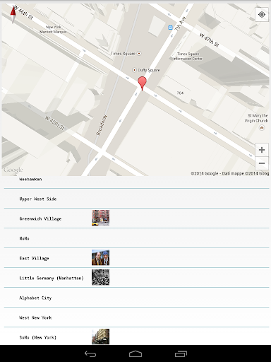
Task: Click the red compass needle icon
Action: pyautogui.click(x=13, y=14)
